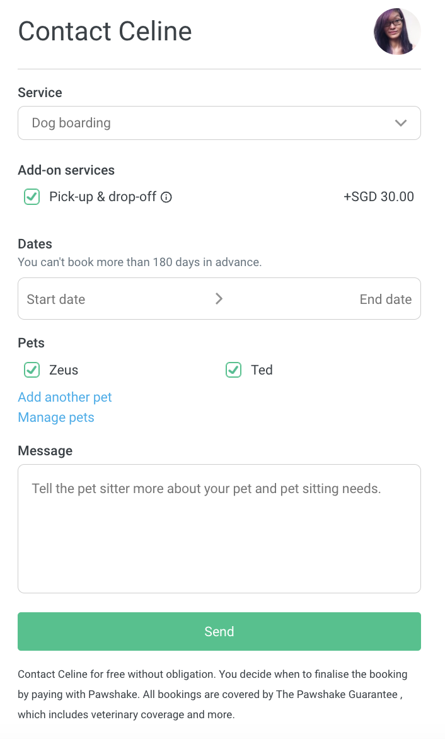Open the End date picker

[x=386, y=300]
